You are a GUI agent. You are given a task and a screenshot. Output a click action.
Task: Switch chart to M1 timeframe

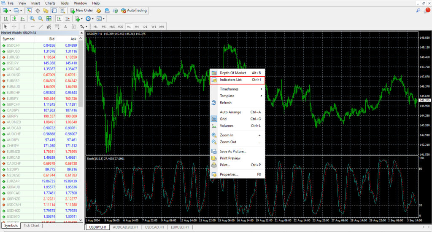click(x=95, y=27)
